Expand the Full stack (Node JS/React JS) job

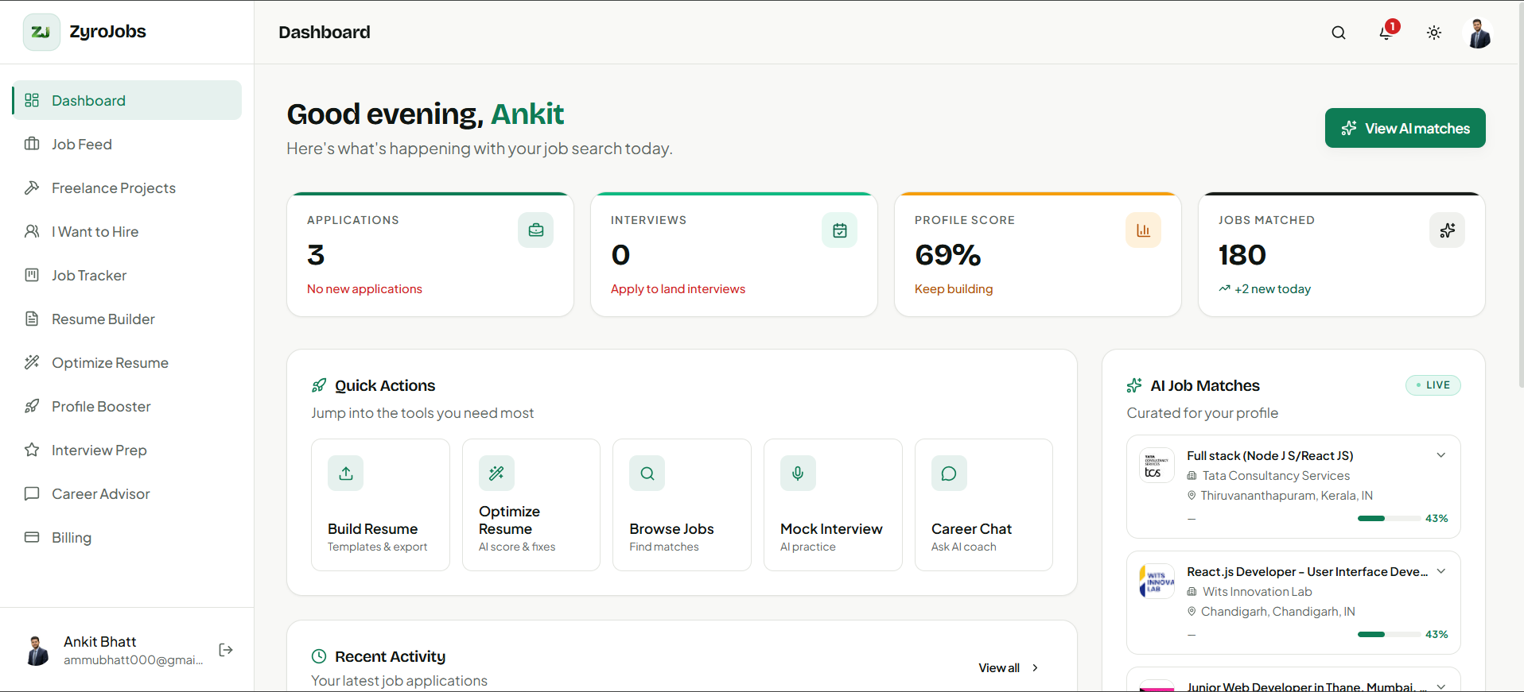[x=1440, y=455]
